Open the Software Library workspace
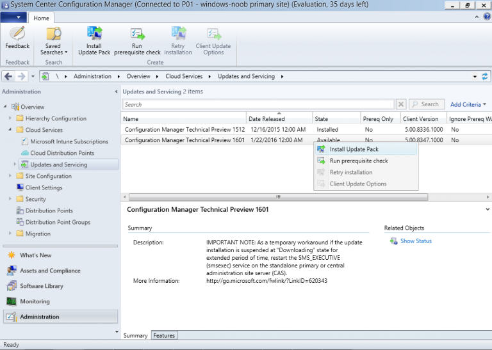492x350 pixels. pyautogui.click(x=41, y=286)
